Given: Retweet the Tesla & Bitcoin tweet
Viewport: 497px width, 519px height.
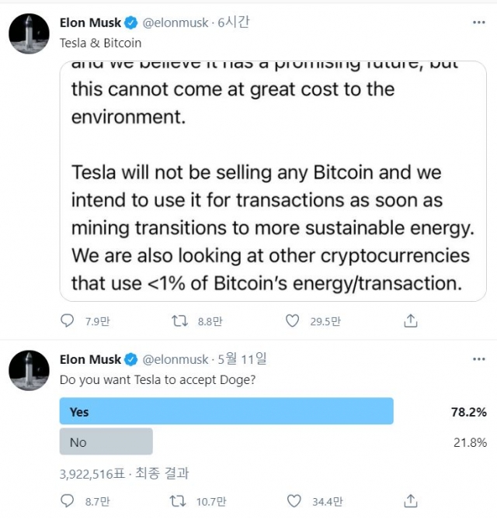Looking at the screenshot, I should 179,320.
